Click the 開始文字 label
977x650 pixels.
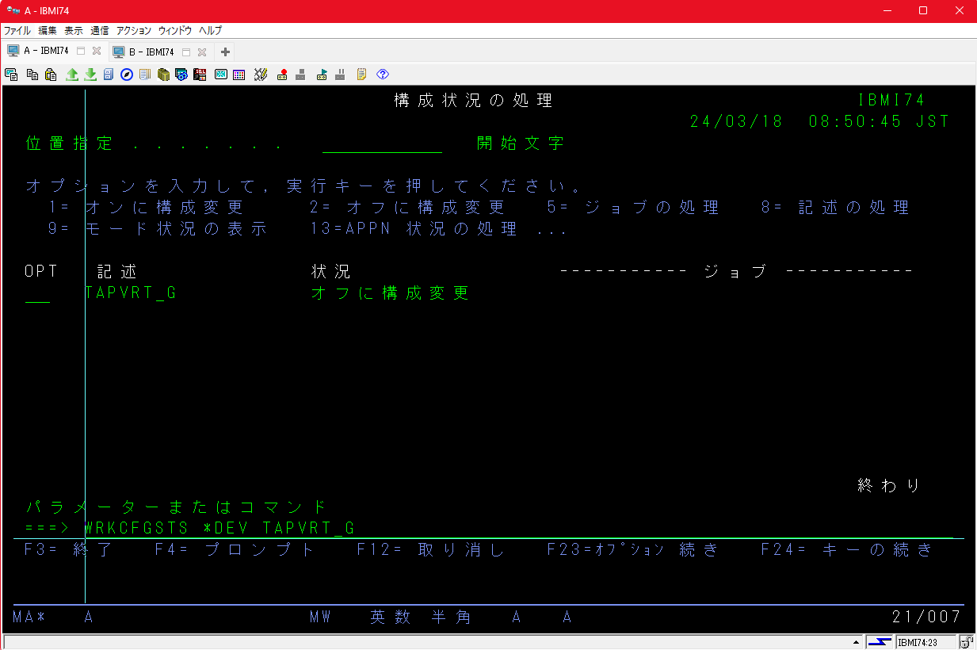click(x=521, y=144)
